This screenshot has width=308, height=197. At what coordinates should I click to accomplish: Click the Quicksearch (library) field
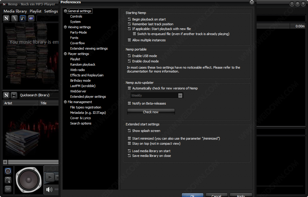coord(39,95)
